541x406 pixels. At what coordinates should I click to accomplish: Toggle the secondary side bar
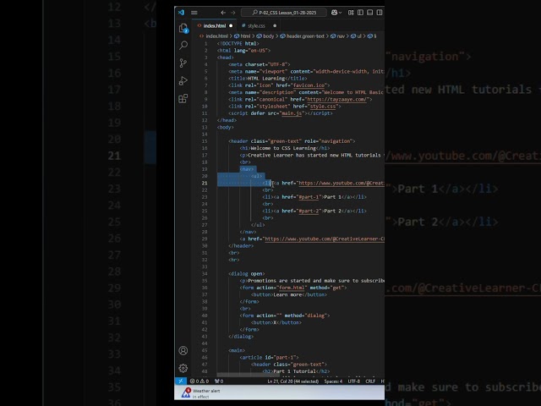tap(380, 13)
